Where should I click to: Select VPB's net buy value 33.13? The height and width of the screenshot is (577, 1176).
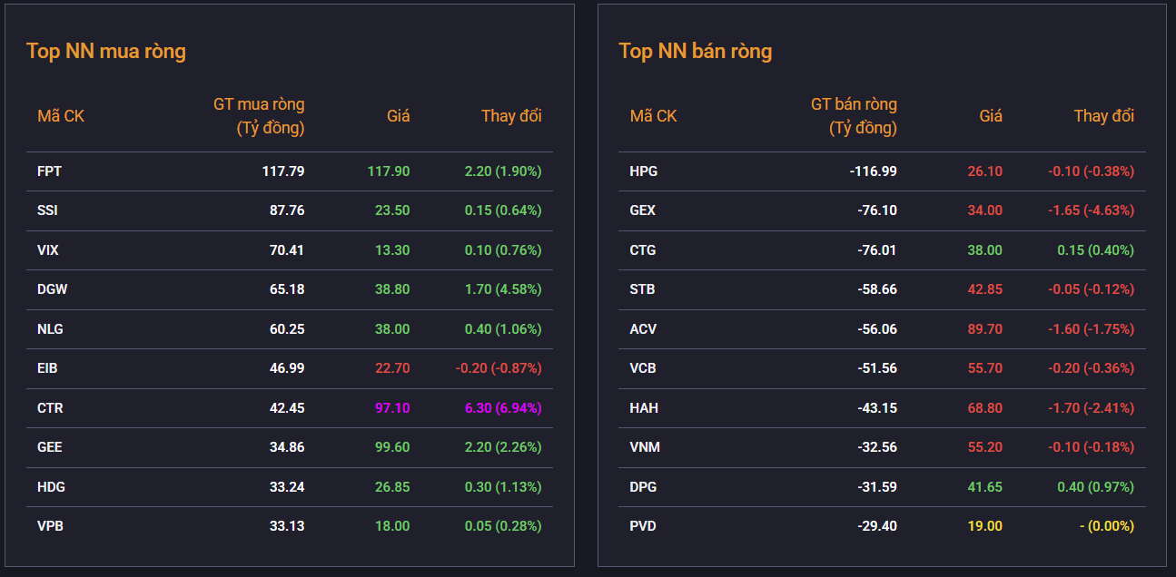point(287,526)
